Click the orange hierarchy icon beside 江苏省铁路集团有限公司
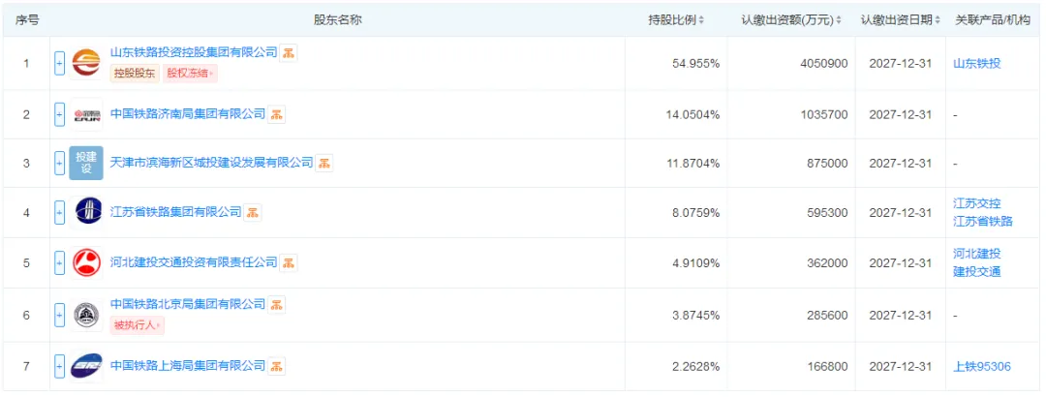Viewport: 1046px width, 397px height. pos(253,213)
